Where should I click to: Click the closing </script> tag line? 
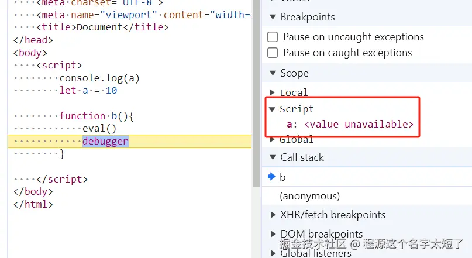tap(63, 179)
